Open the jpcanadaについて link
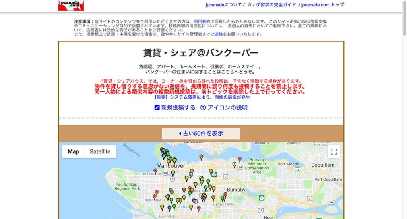Viewport: 407px width, 219px height. (x=223, y=5)
